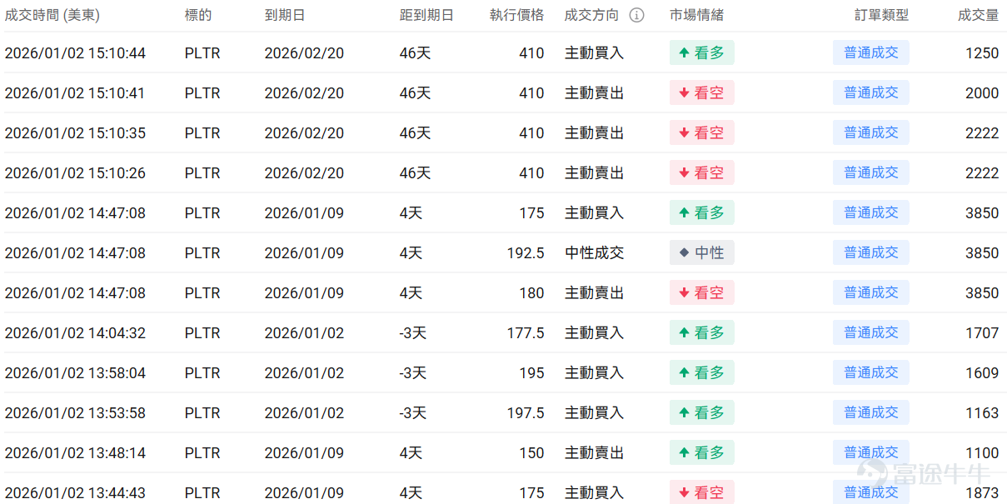Select 主動賣出 in the 13:48:14 row
Viewport: 1007px width, 504px height.
[594, 453]
